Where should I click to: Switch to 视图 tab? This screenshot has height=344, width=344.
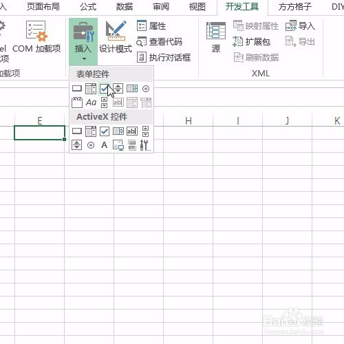point(197,6)
